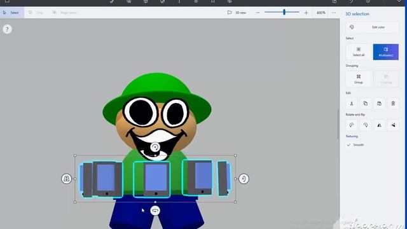Click the Paste icon under Edit

click(379, 103)
